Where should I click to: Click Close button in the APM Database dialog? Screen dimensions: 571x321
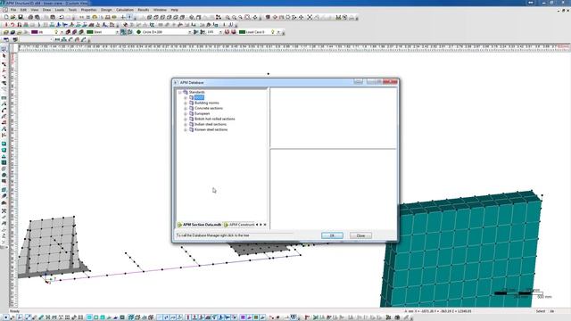click(360, 235)
